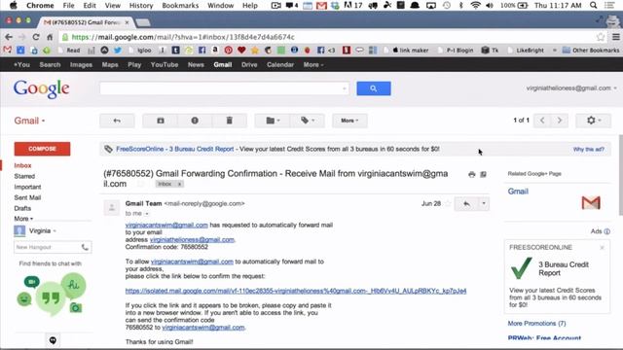623x350 pixels.
Task: Print this conversation with the printer icon
Action: click(x=471, y=174)
